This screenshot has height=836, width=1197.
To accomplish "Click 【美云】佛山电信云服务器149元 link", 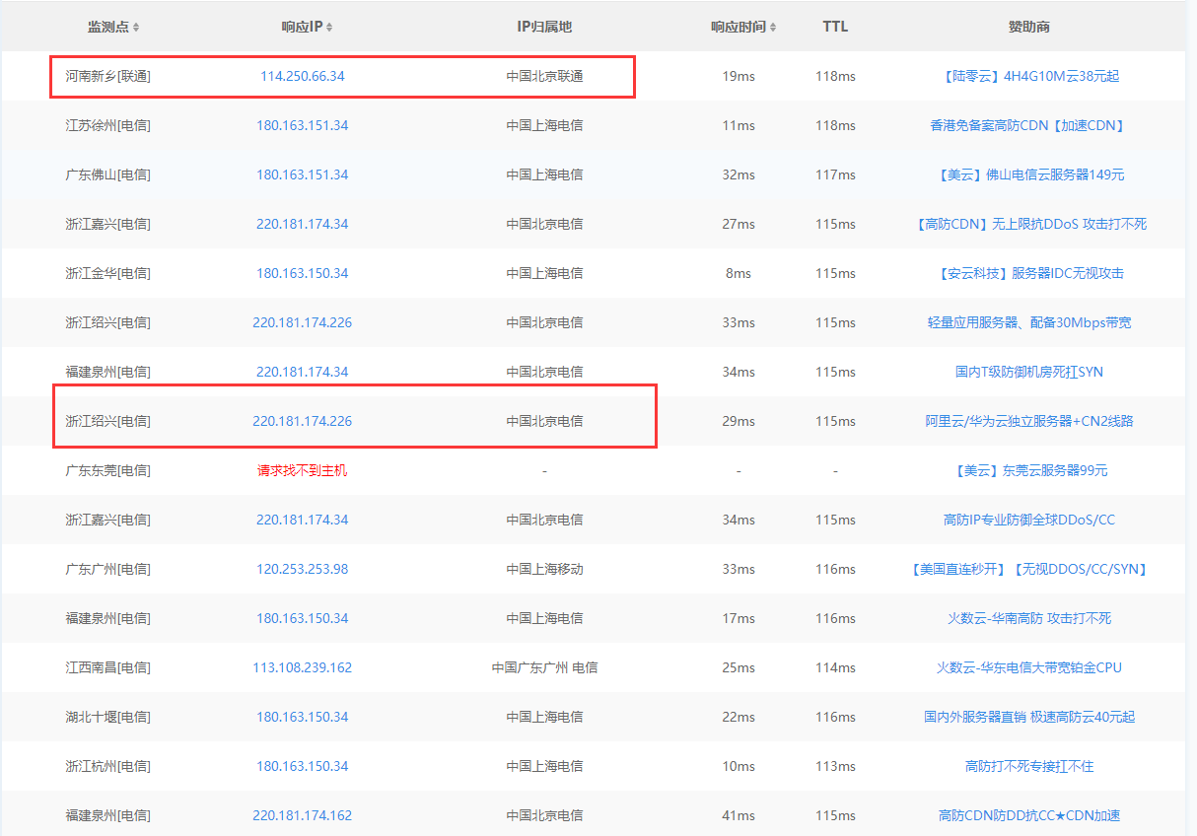I will tap(1029, 174).
